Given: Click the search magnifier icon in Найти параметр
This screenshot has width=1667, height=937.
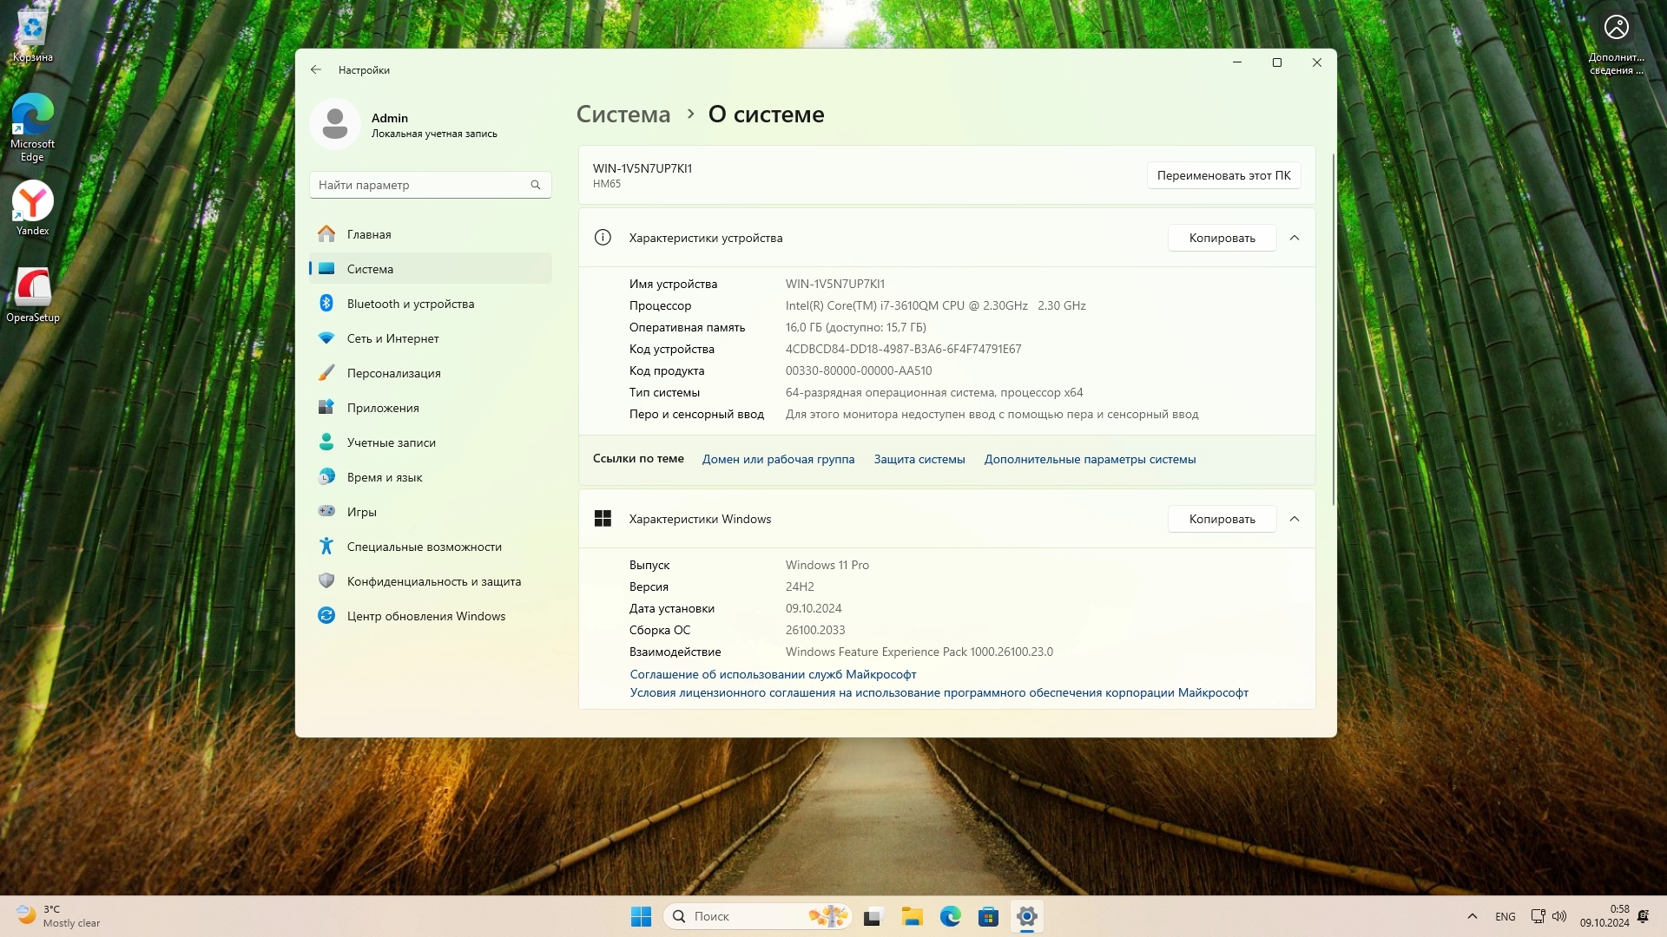Looking at the screenshot, I should pos(536,185).
